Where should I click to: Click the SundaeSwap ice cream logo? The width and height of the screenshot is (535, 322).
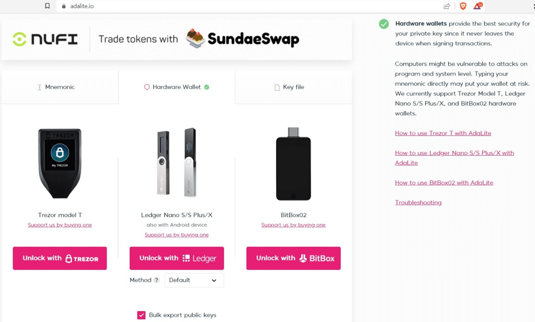196,39
